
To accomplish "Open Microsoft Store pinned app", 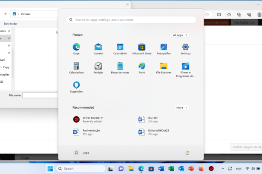I will [x=142, y=49].
